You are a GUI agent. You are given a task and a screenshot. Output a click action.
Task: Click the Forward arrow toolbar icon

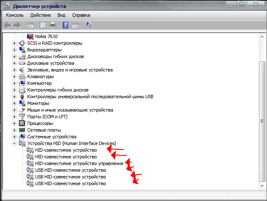tap(17, 25)
